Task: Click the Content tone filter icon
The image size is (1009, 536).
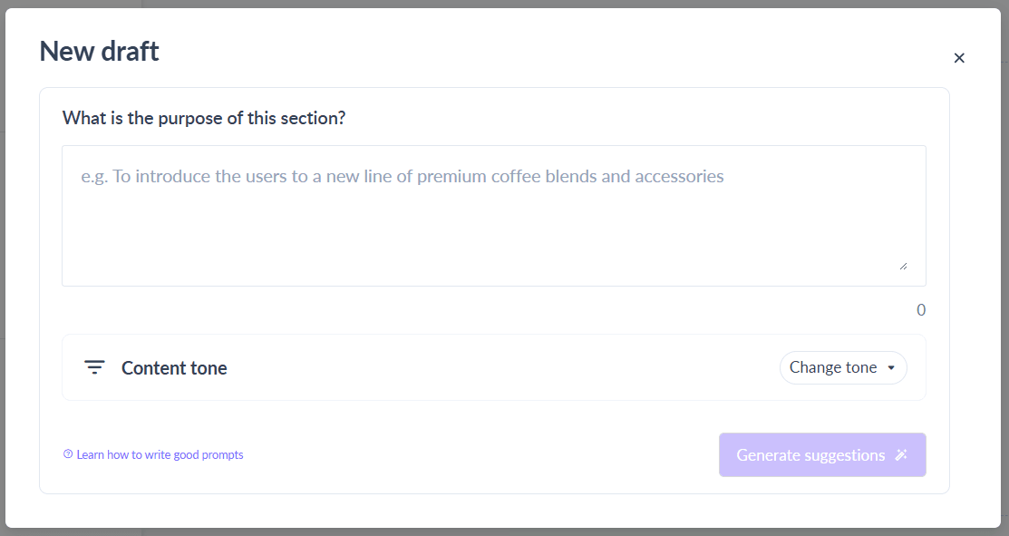Action: pos(94,367)
